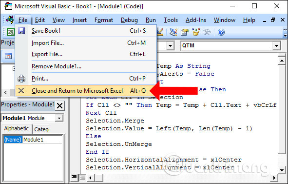Click the floppy disk icon beside Save Book1
This screenshot has width=288, height=184.
[x=21, y=31]
